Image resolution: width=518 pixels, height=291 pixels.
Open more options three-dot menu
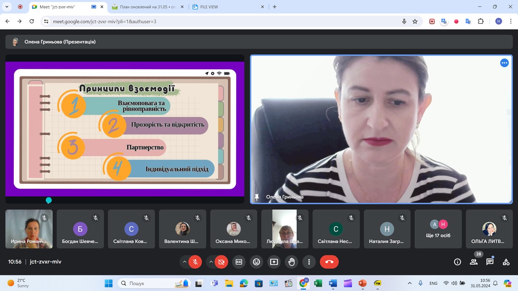[x=309, y=262]
